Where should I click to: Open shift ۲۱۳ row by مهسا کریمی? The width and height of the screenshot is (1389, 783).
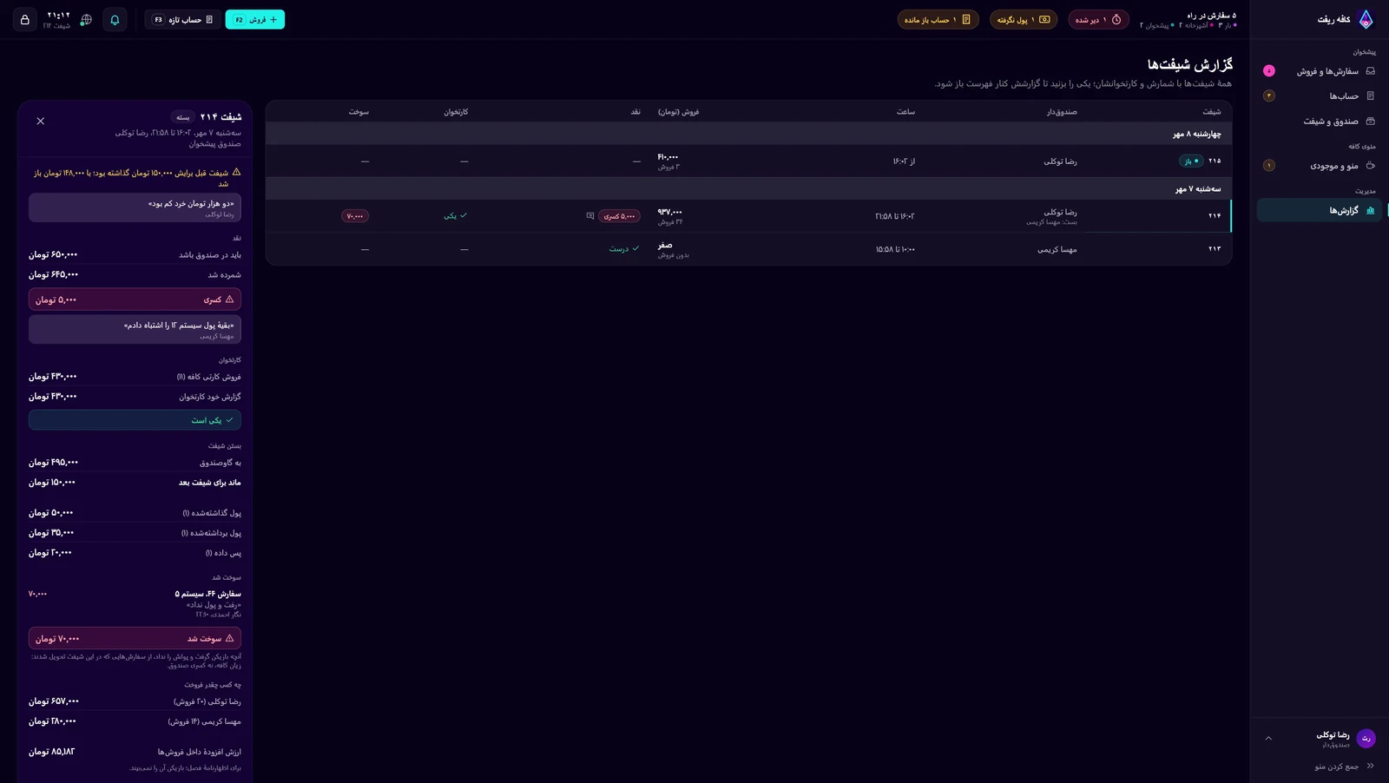[748, 249]
